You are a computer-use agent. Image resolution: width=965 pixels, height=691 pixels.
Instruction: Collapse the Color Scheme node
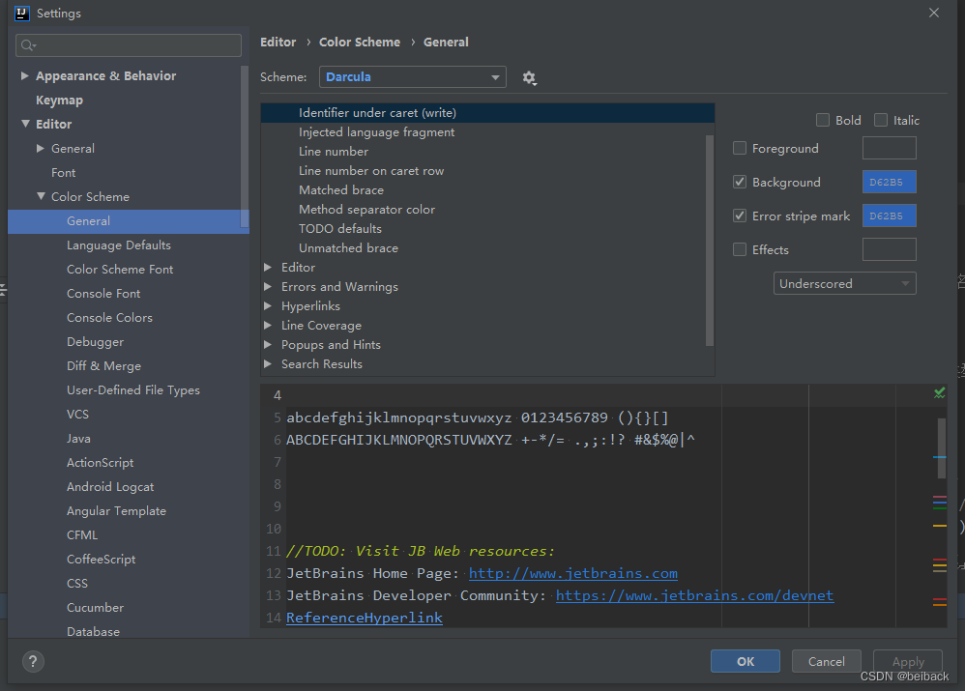41,196
